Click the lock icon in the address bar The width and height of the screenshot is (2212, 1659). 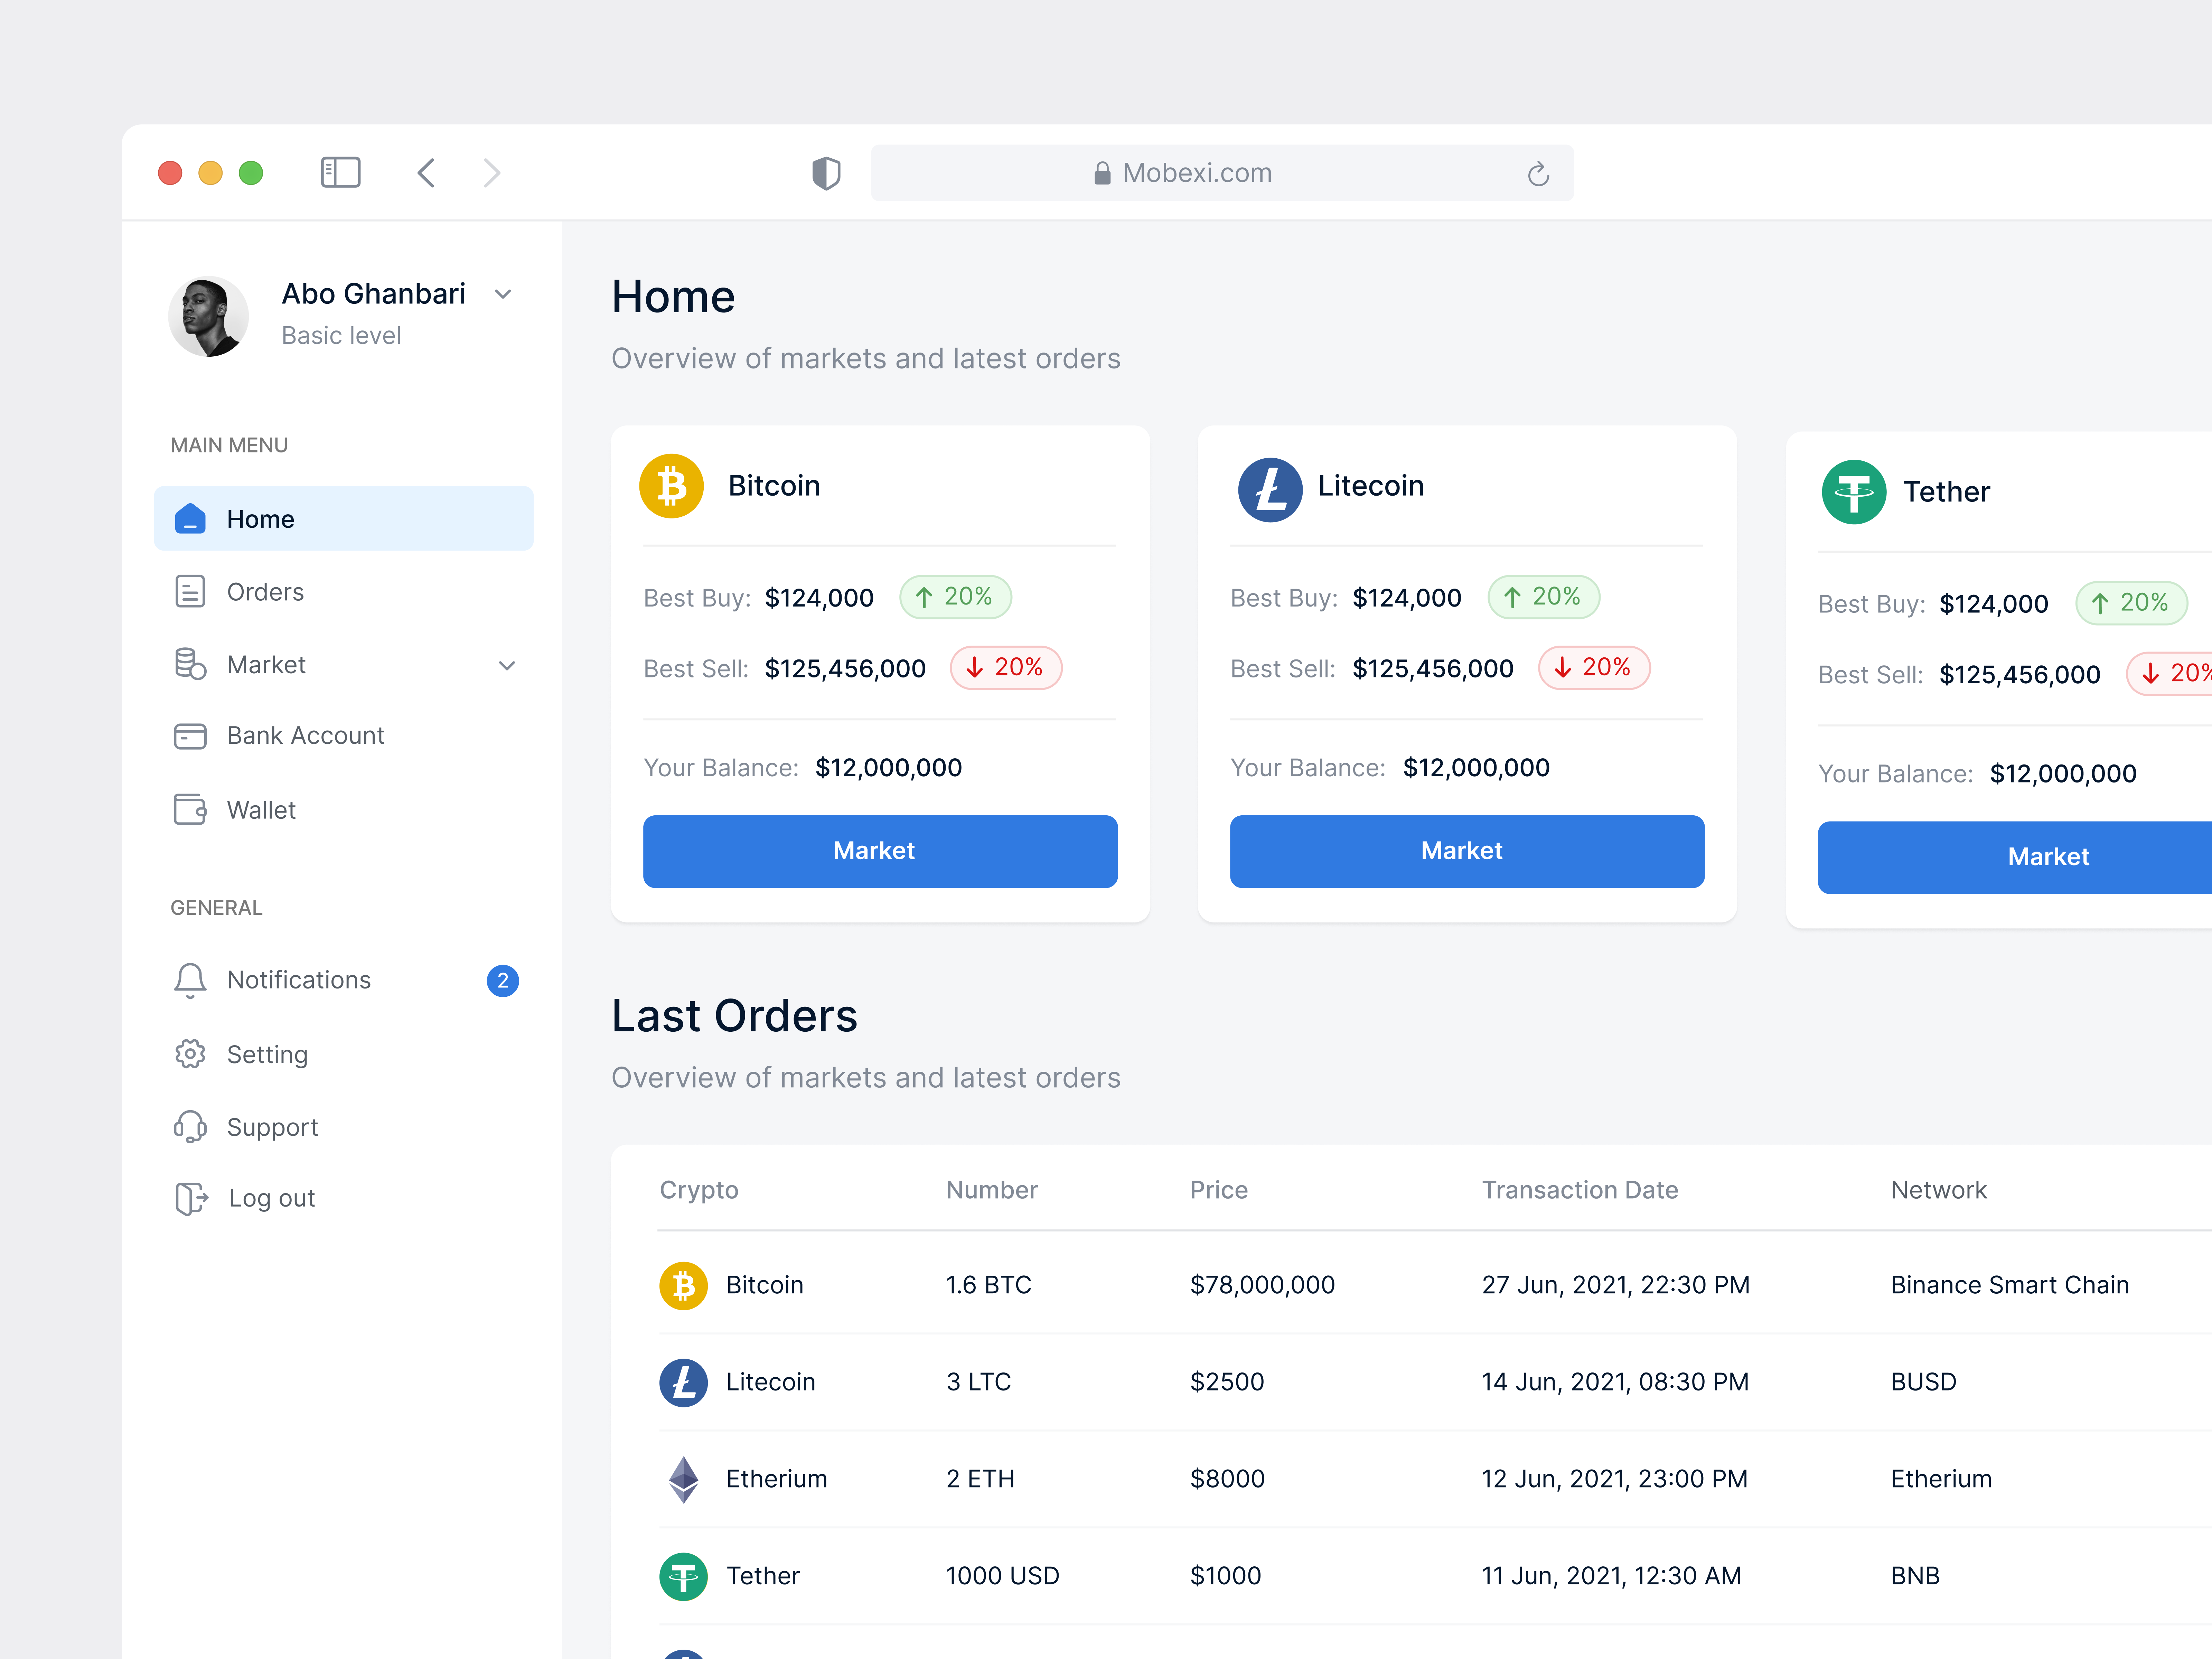1102,173
